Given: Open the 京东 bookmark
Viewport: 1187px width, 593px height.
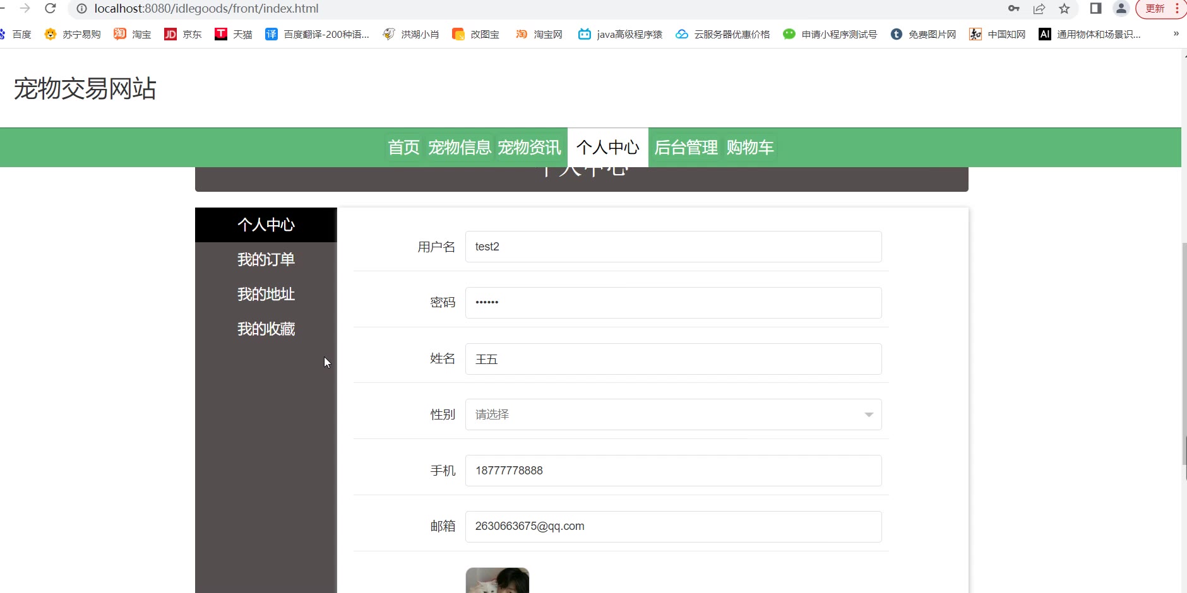Looking at the screenshot, I should pos(183,34).
